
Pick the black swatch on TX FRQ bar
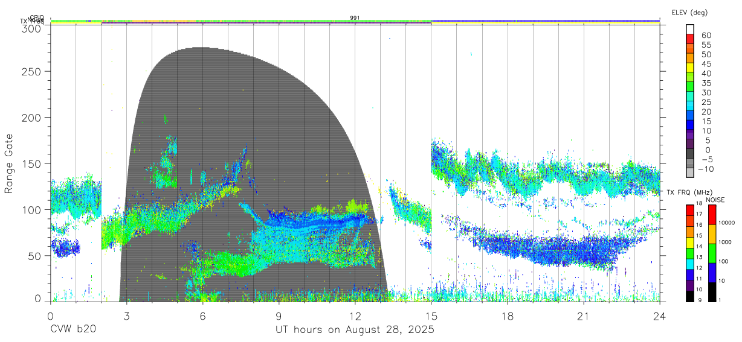(690, 296)
